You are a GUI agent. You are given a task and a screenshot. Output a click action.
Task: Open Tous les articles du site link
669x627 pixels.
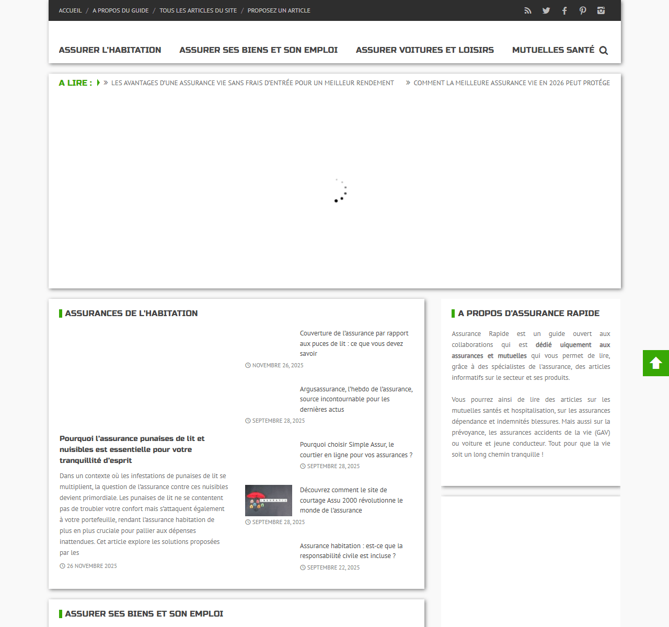click(x=198, y=10)
